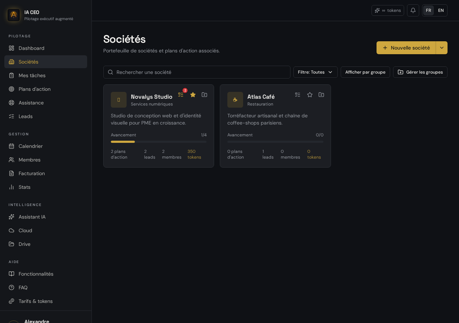Open the Atlas Café company title
Viewport: 459px width, 323px height.
click(x=261, y=97)
